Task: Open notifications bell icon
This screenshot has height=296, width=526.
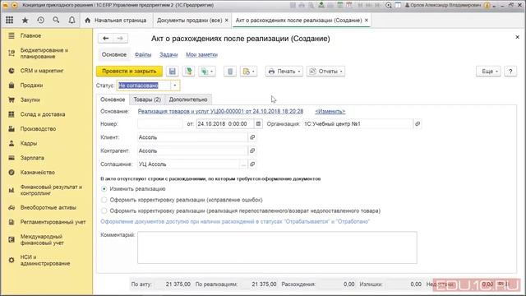Action: [72, 20]
